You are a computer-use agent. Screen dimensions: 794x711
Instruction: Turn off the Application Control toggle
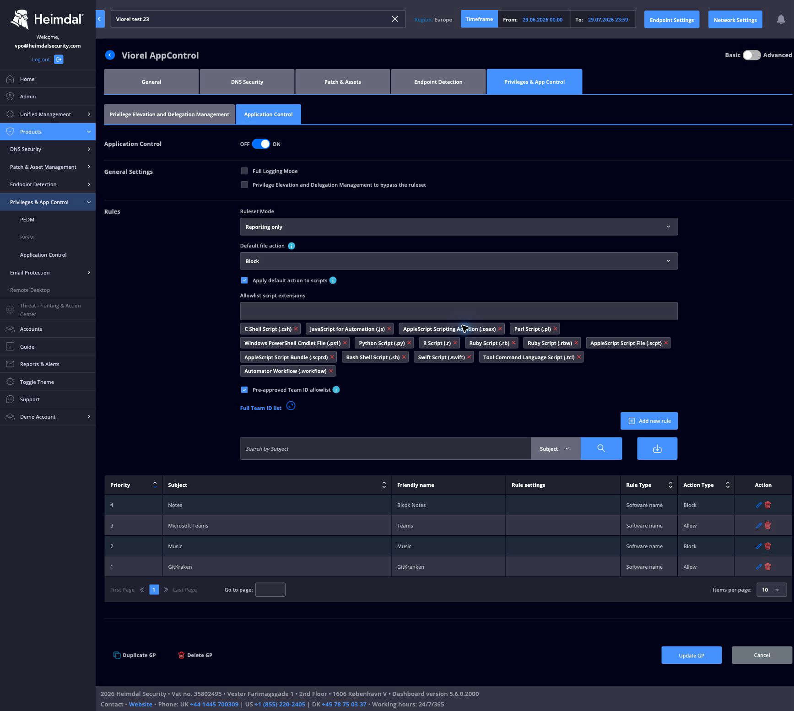[261, 144]
